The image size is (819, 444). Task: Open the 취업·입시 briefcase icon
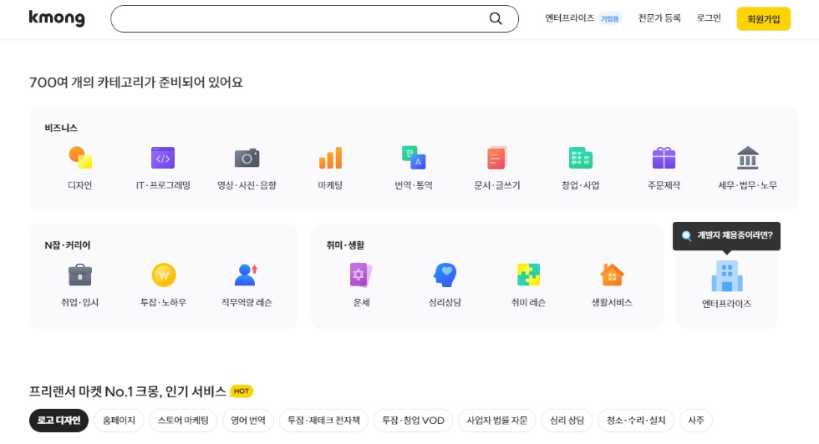coord(80,275)
